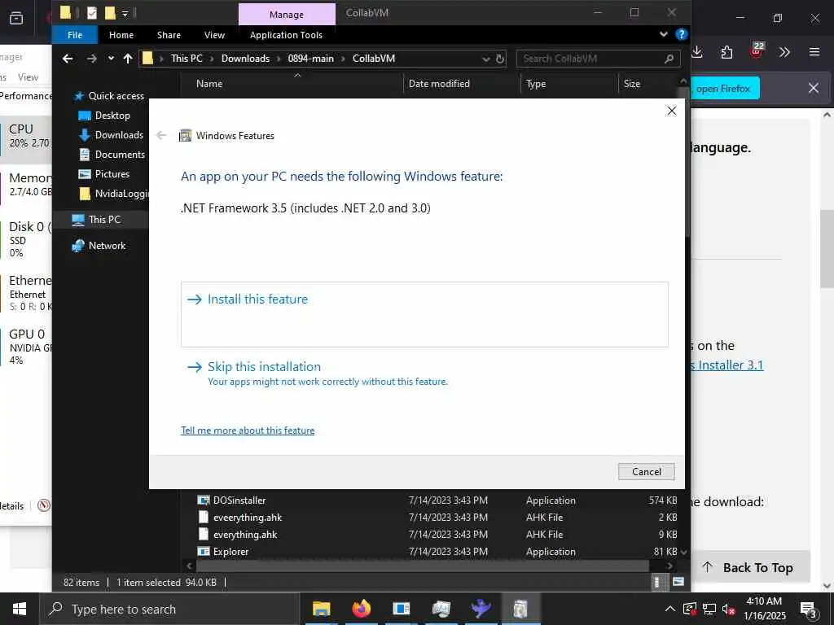The height and width of the screenshot is (625, 834).
Task: Go back with Explorer back arrow
Action: pos(68,59)
